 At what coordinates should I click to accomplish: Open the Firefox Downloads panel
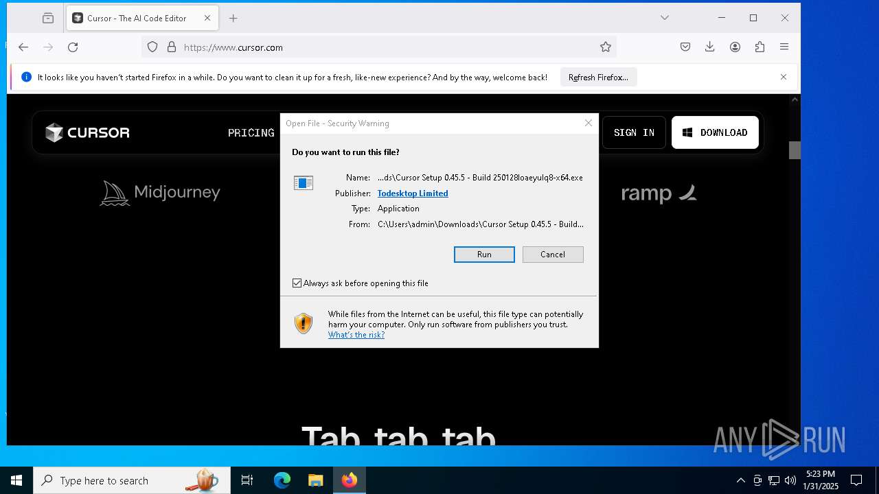pyautogui.click(x=710, y=47)
